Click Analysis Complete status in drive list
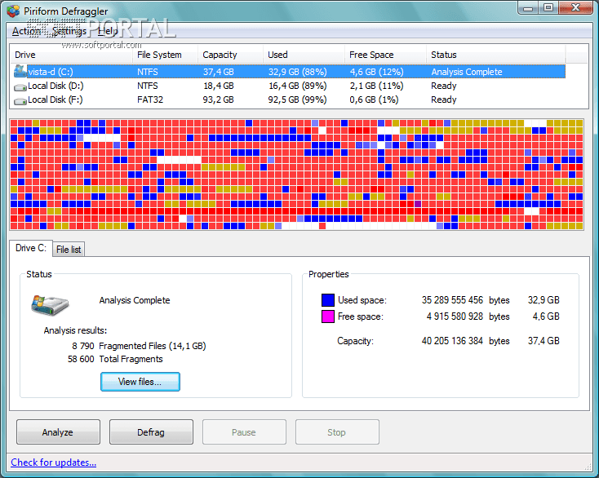This screenshot has height=478, width=599. click(467, 72)
